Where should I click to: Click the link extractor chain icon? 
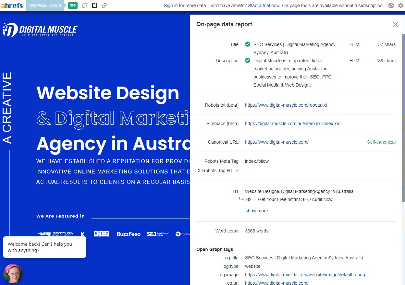(104, 6)
